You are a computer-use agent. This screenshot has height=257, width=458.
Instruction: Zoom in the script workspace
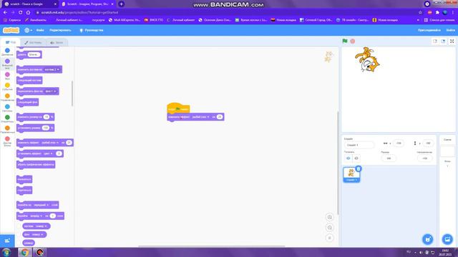329,217
